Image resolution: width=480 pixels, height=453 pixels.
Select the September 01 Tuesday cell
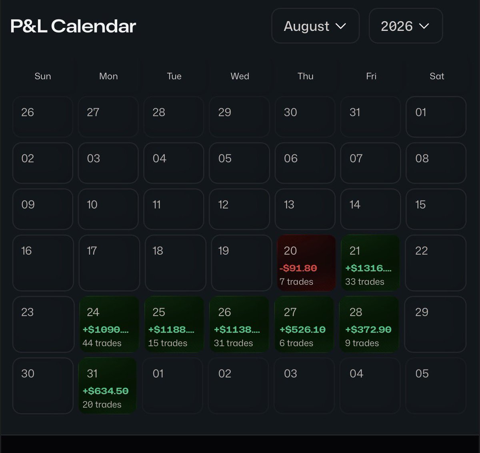tap(173, 386)
